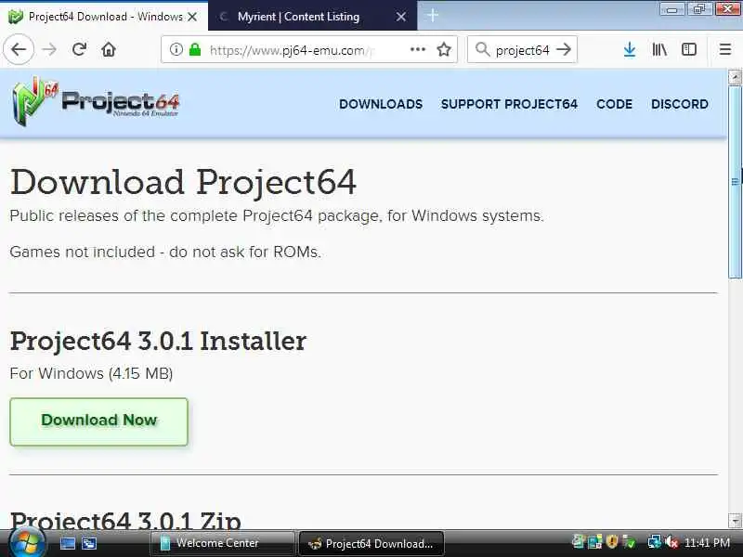Open DISCORD navigation link
Image resolution: width=743 pixels, height=557 pixels.
680,104
